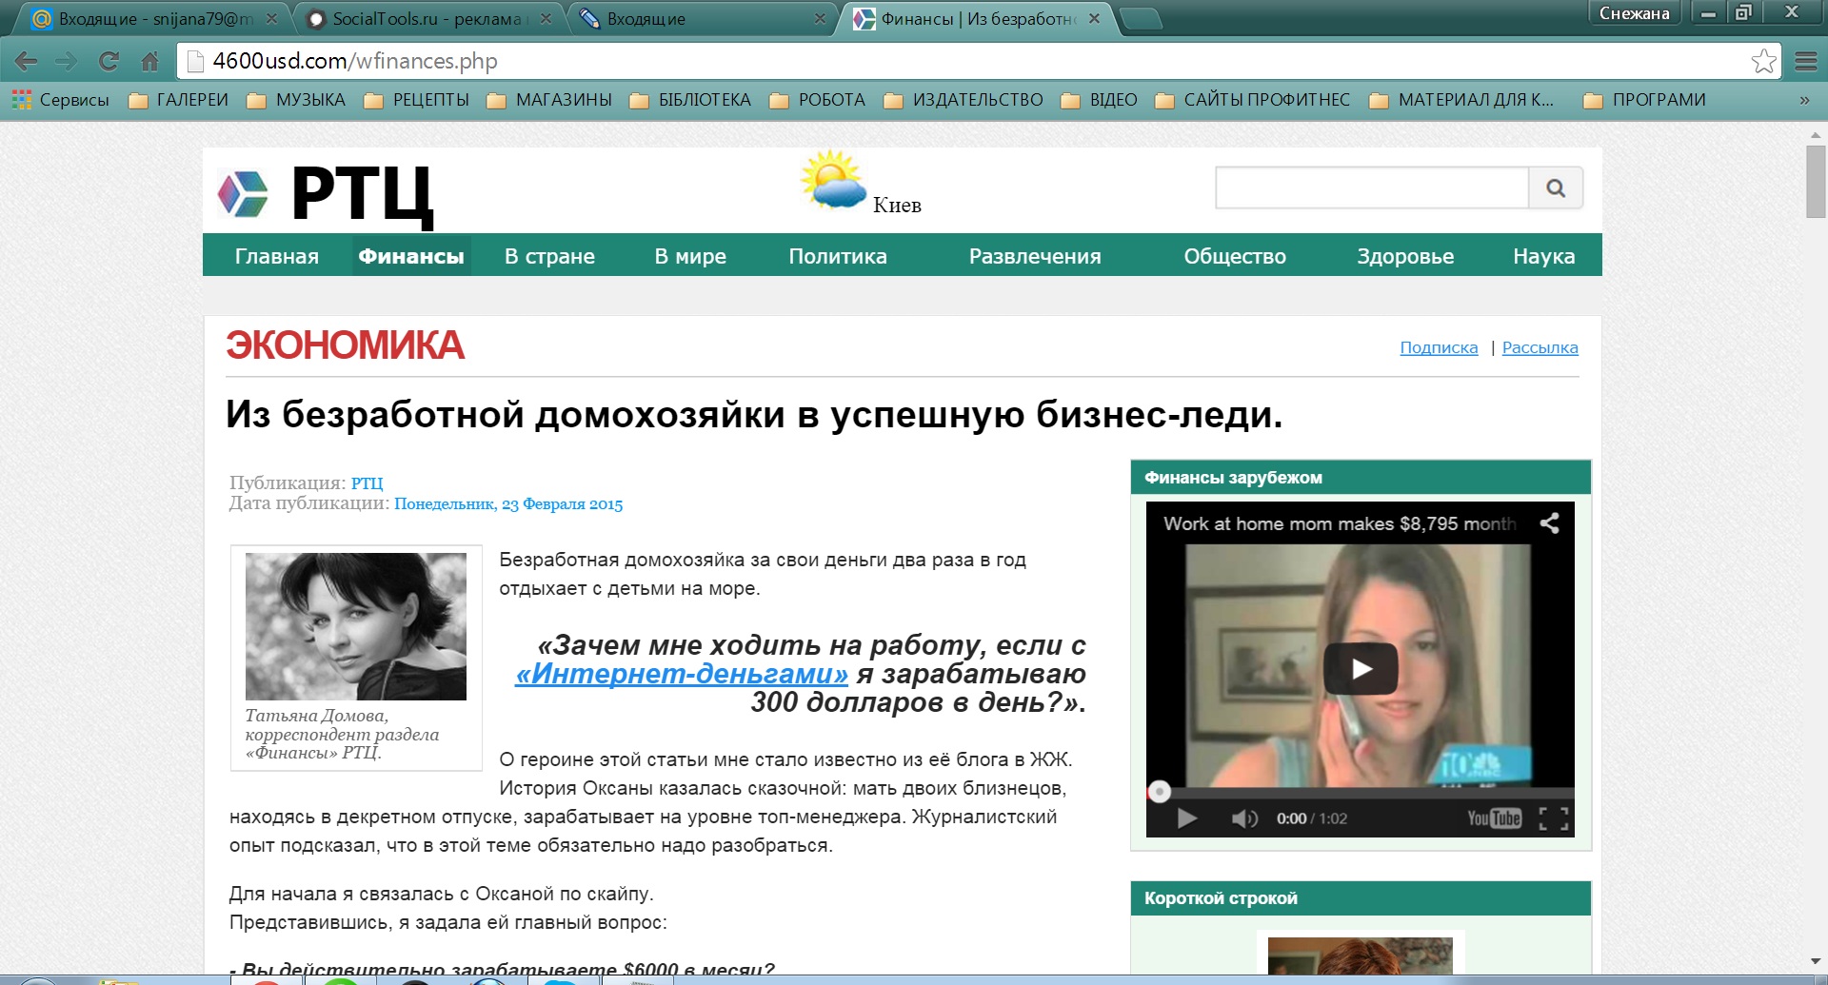
Task: Click the Короткой строкой thumbnail image
Action: pos(1361,955)
